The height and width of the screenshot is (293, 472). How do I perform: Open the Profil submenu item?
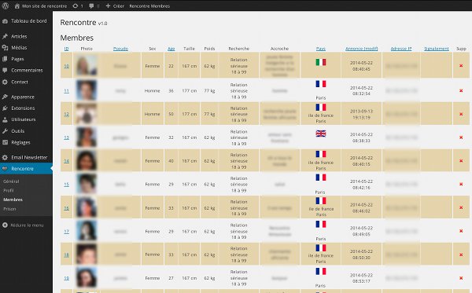(x=9, y=191)
